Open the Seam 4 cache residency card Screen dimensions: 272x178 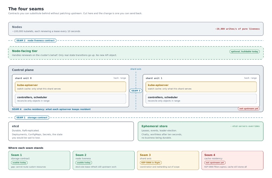[x=233, y=160]
